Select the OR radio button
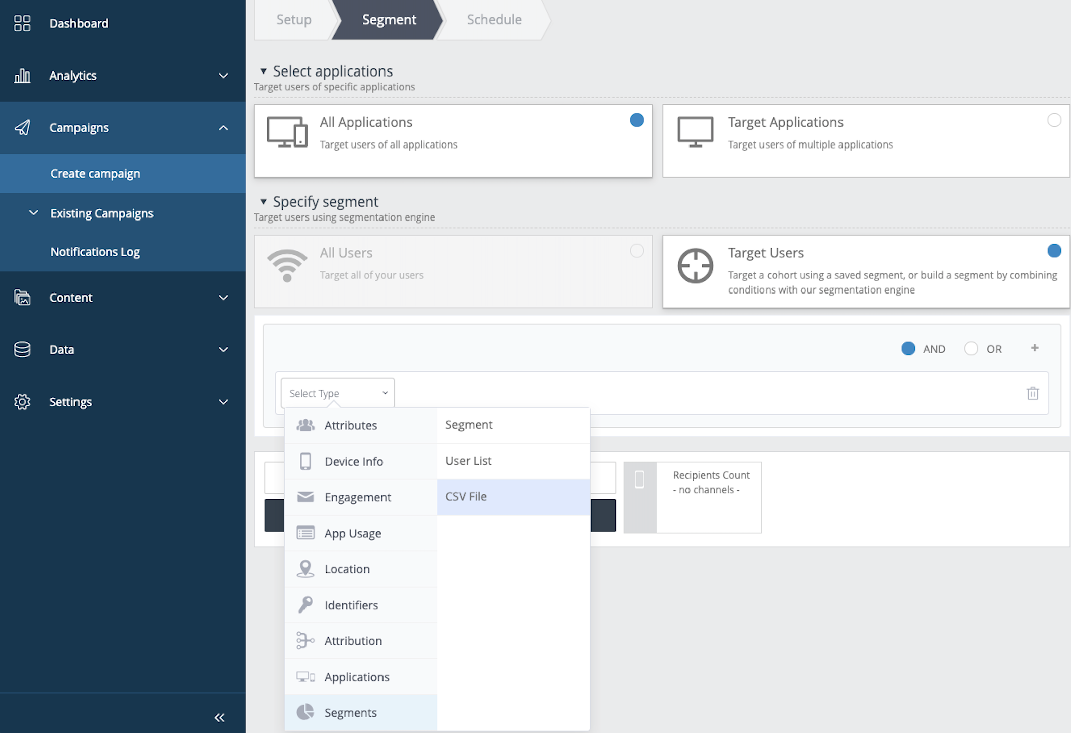This screenshot has width=1071, height=733. (971, 349)
